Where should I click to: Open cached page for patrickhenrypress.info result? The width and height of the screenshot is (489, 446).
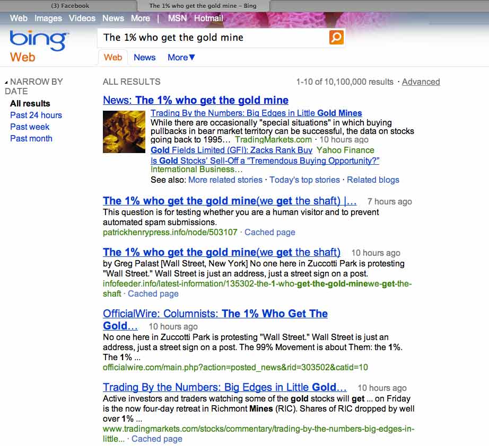[x=270, y=232]
